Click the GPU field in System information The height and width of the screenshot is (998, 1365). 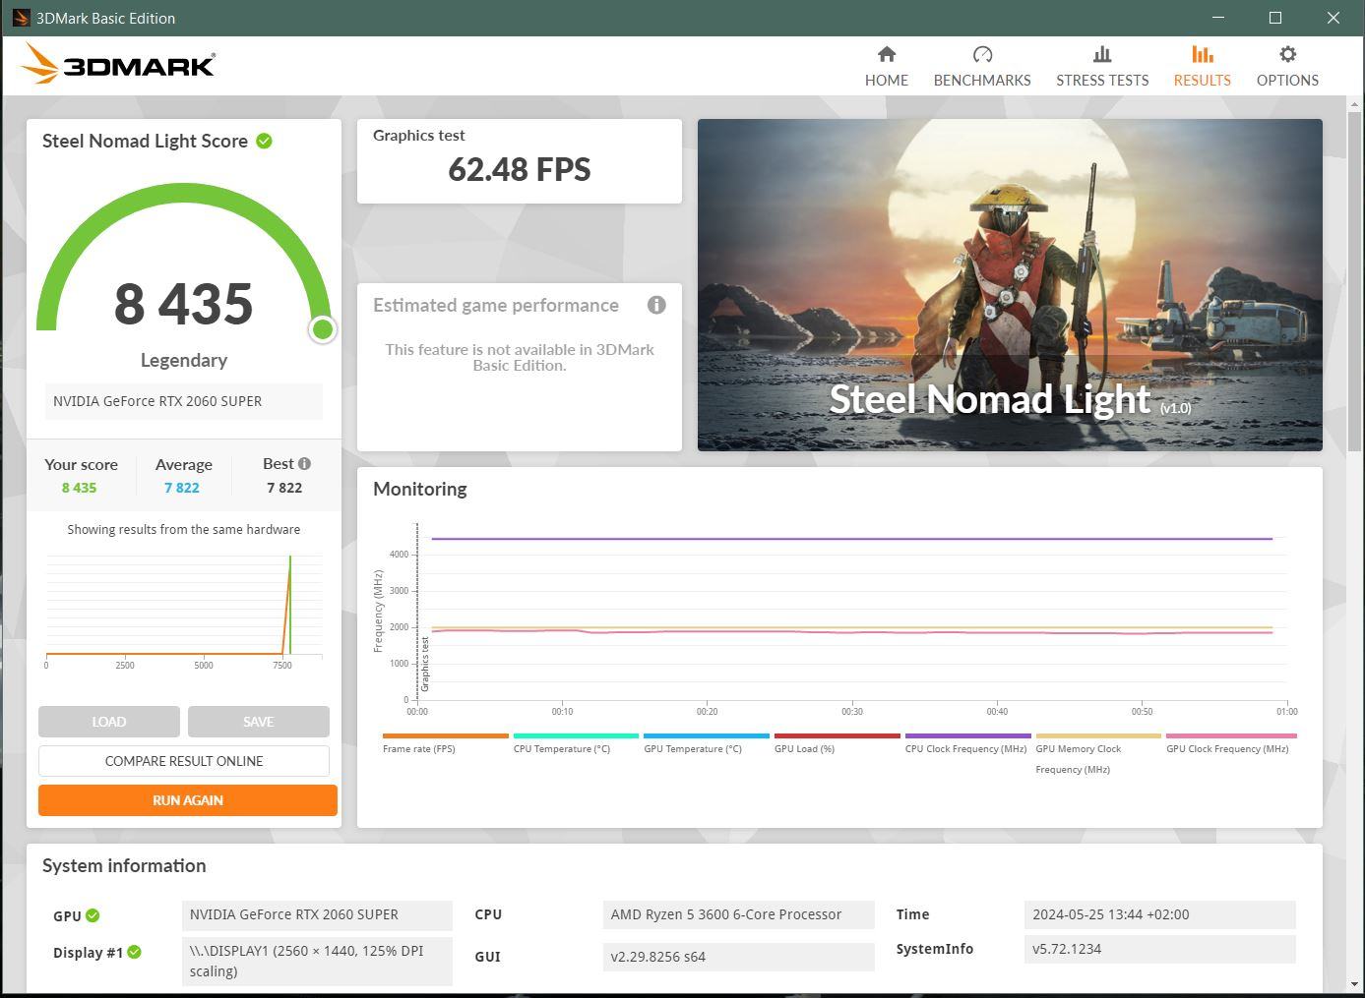(317, 914)
